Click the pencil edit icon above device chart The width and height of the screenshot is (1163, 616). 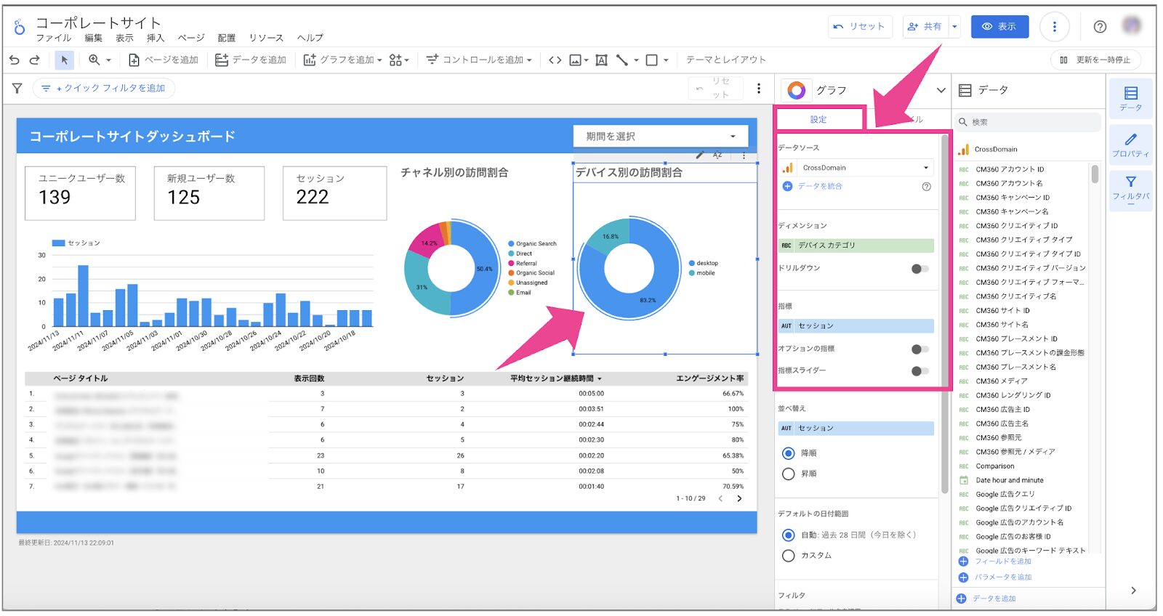[699, 155]
